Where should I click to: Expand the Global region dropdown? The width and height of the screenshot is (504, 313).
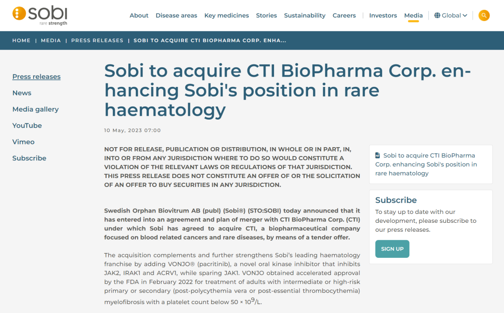click(x=451, y=15)
